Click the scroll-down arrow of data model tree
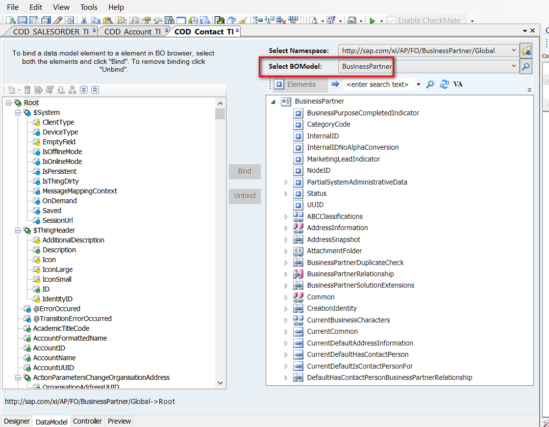The image size is (549, 427). pos(220,383)
